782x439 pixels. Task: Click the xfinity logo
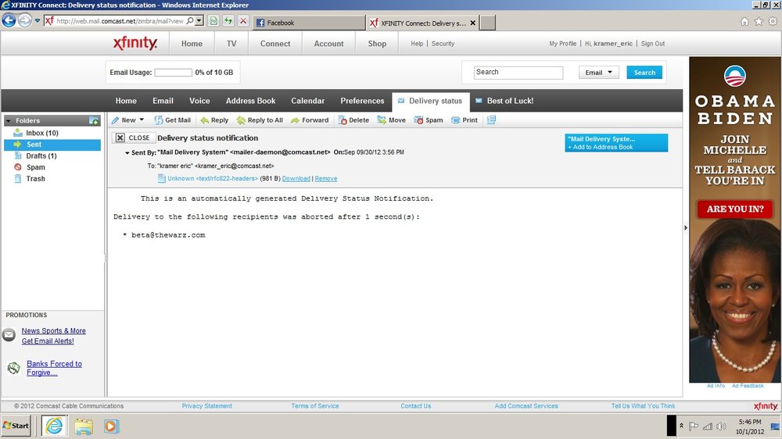(135, 43)
